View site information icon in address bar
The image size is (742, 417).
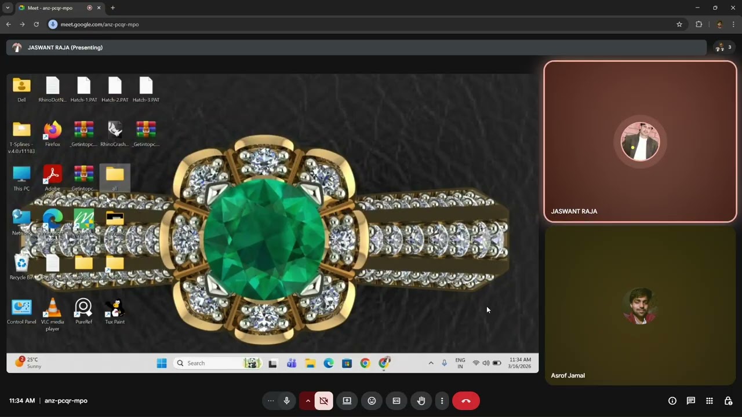53,24
